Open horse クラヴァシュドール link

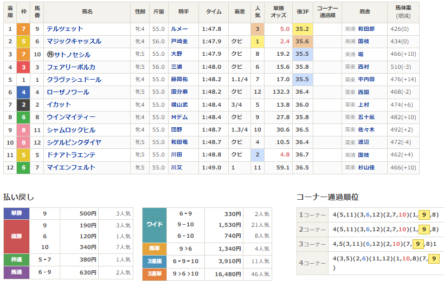74,80
